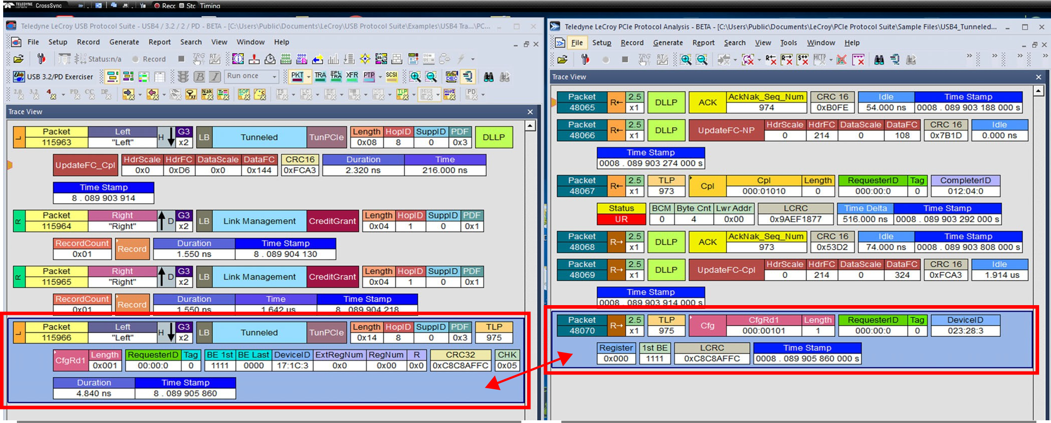This screenshot has width=1051, height=423.
Task: Toggle hide S↔ traffic icon in PCIe toolbar
Action: [803, 60]
